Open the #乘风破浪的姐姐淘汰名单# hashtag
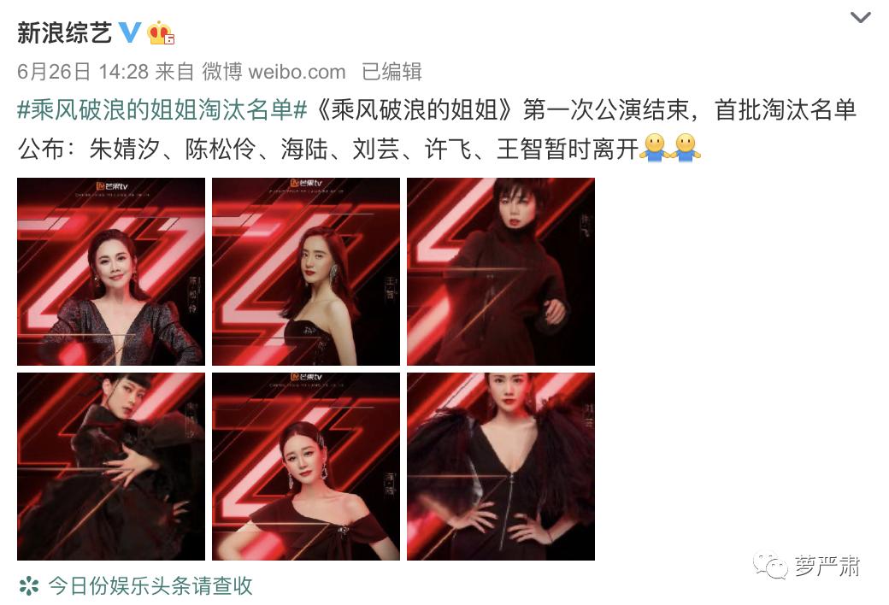This screenshot has width=889, height=605. pyautogui.click(x=162, y=110)
